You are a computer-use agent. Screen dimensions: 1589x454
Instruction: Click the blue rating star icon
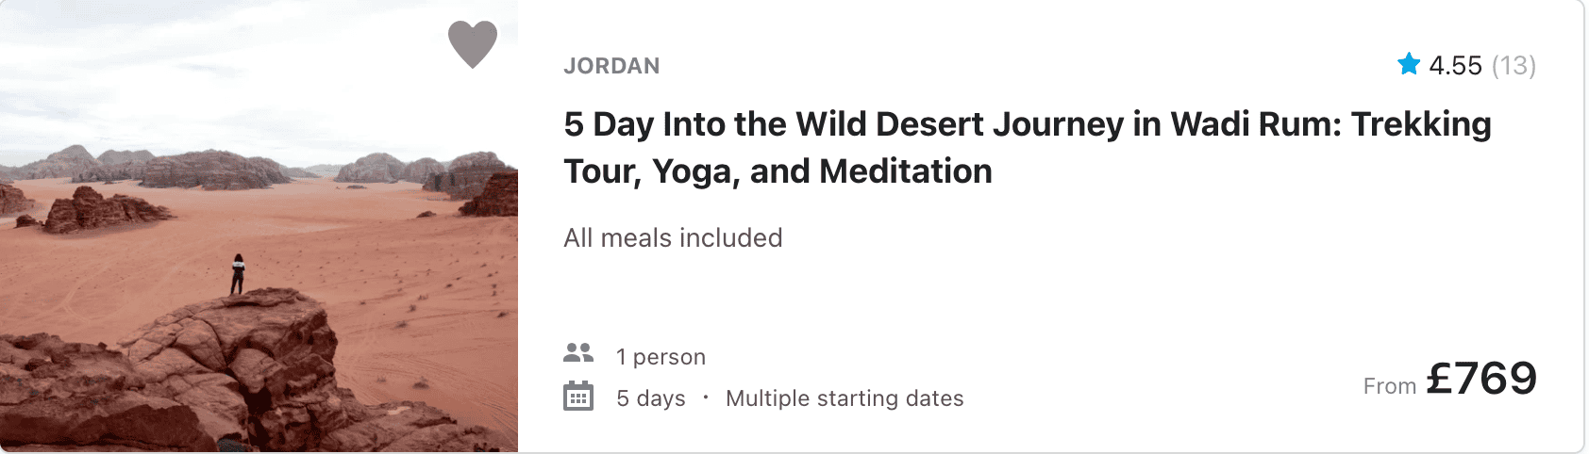(x=1409, y=64)
